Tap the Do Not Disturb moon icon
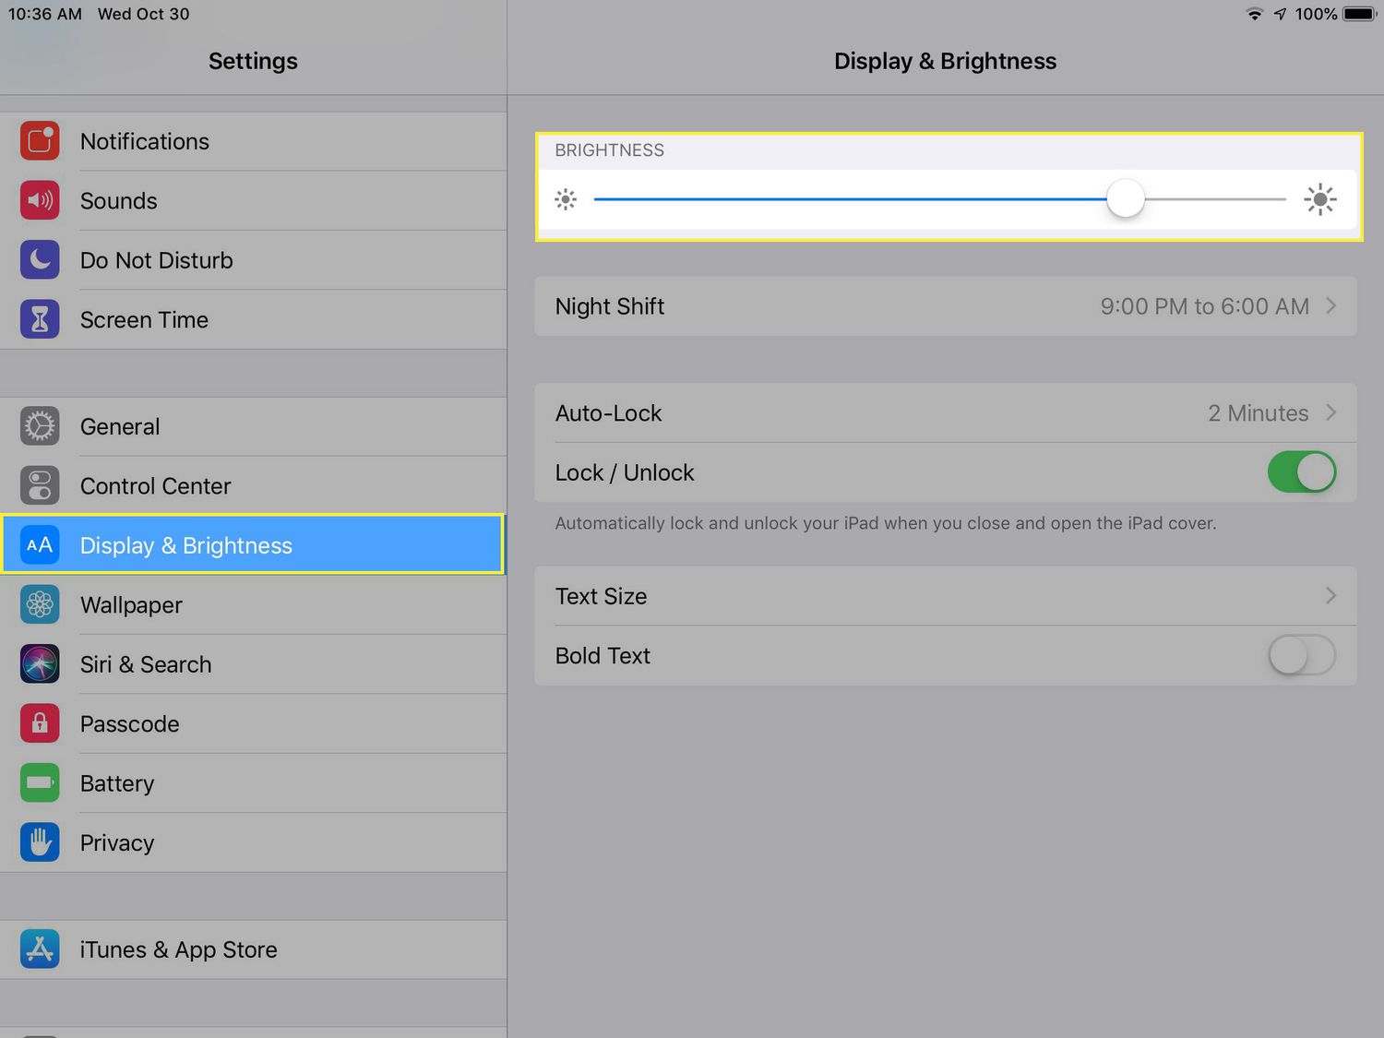 [40, 260]
